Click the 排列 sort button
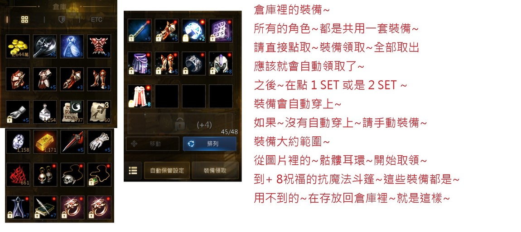This screenshot has height=232, width=521. (210, 144)
